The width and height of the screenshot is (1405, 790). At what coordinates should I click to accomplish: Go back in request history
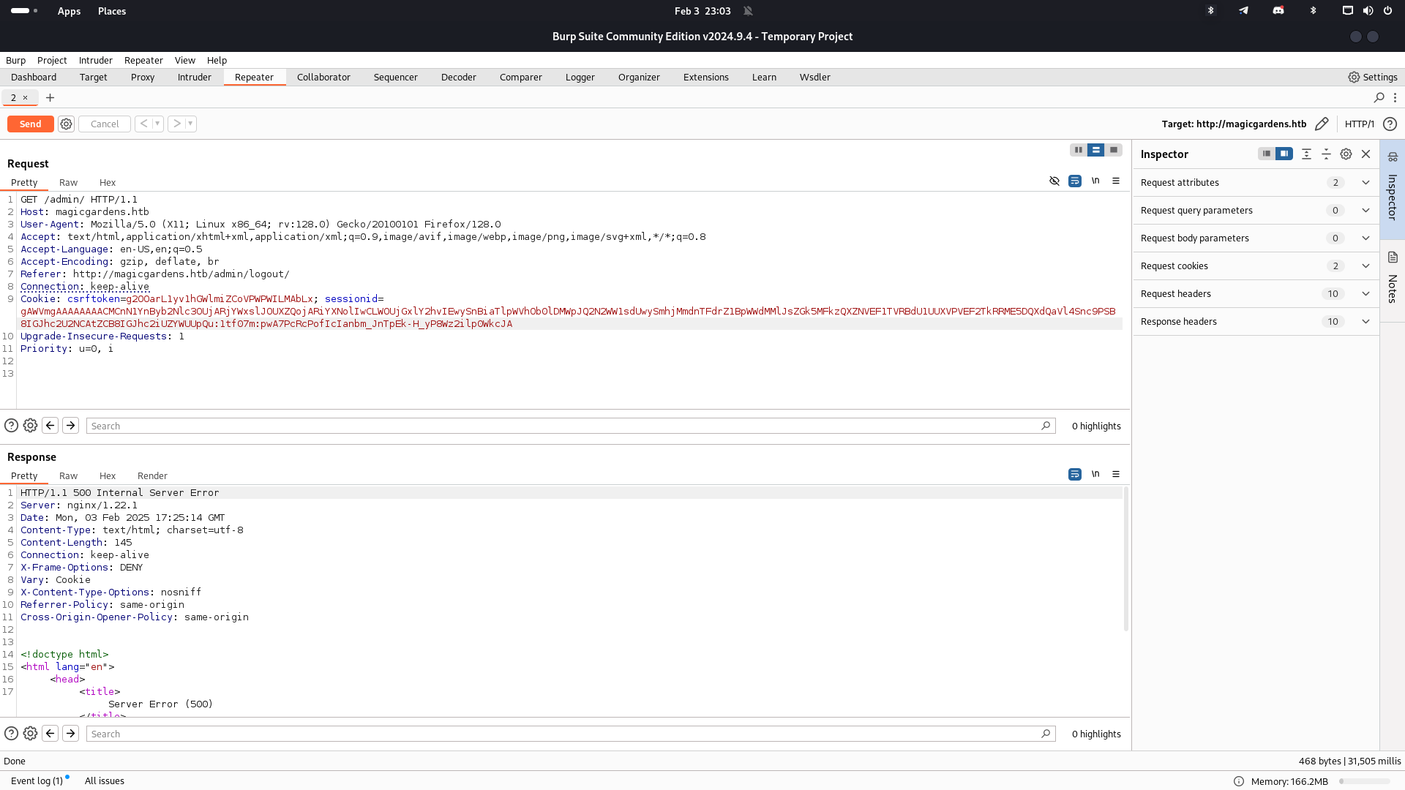point(143,124)
